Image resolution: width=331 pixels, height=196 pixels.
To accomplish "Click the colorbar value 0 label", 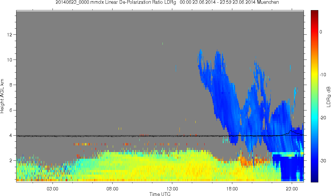I will point(321,32).
